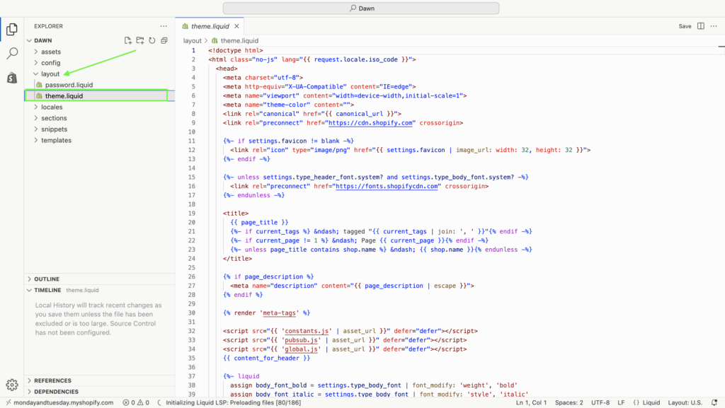This screenshot has height=408, width=725.
Task: Close the theme.liquid editor tab
Action: pos(236,26)
